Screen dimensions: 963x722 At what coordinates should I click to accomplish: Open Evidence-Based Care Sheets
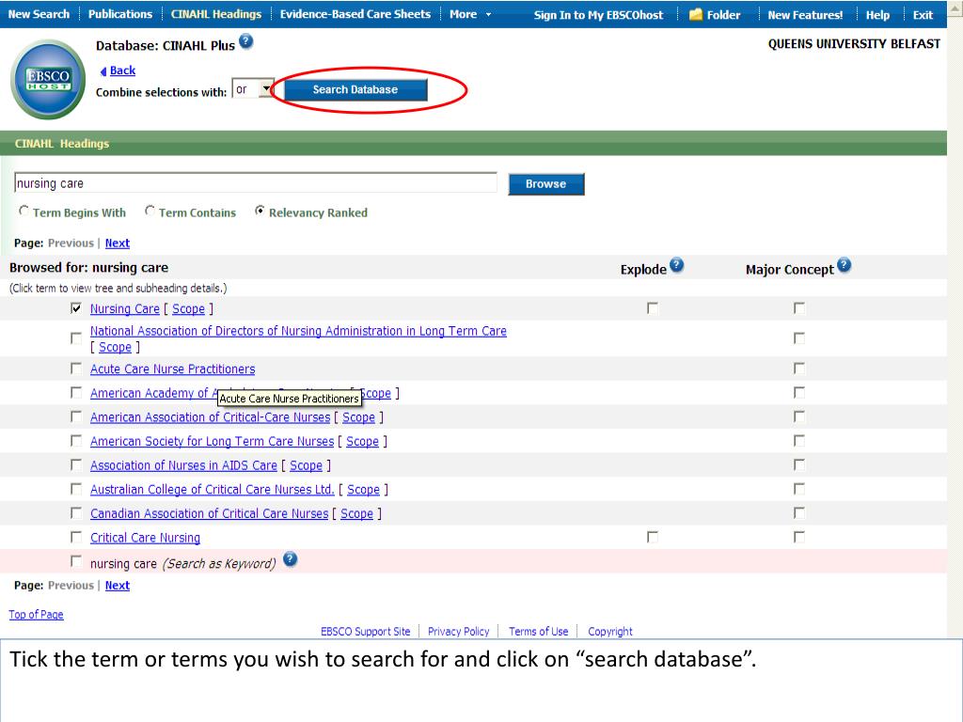coord(355,14)
